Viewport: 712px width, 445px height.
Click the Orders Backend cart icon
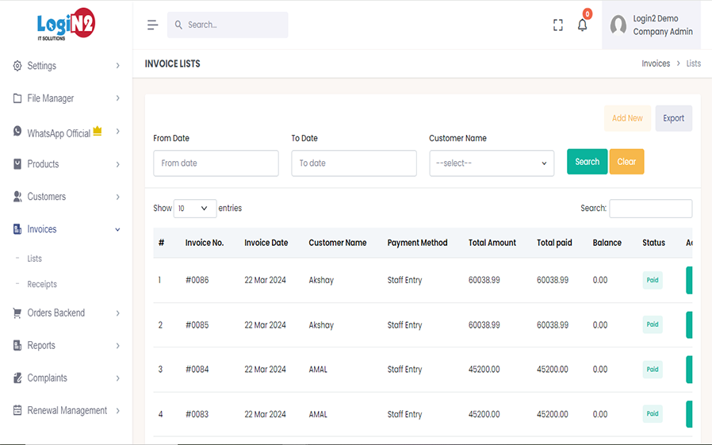(x=17, y=313)
